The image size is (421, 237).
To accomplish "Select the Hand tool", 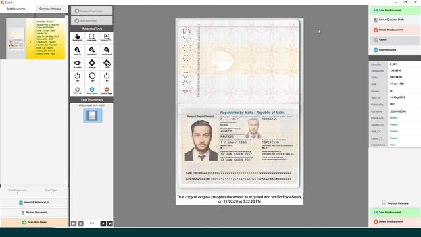I will point(77,38).
